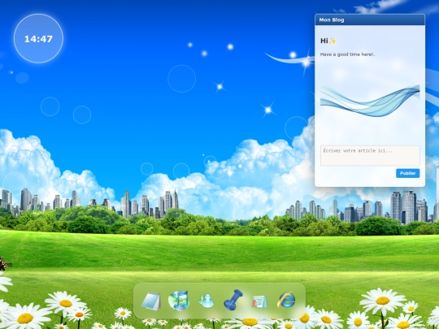Click the 14:47 clock widget

tap(38, 39)
